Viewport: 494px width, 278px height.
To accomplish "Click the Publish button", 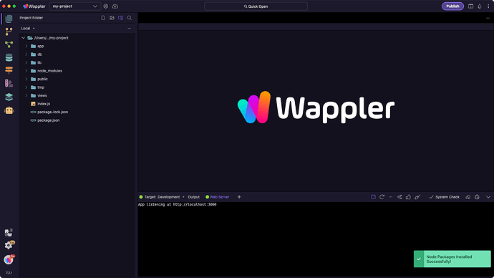I will tap(452, 6).
